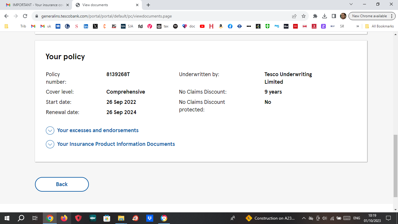398x224 pixels.
Task: Show more bookmarks overflow chevron
Action: click(358, 26)
